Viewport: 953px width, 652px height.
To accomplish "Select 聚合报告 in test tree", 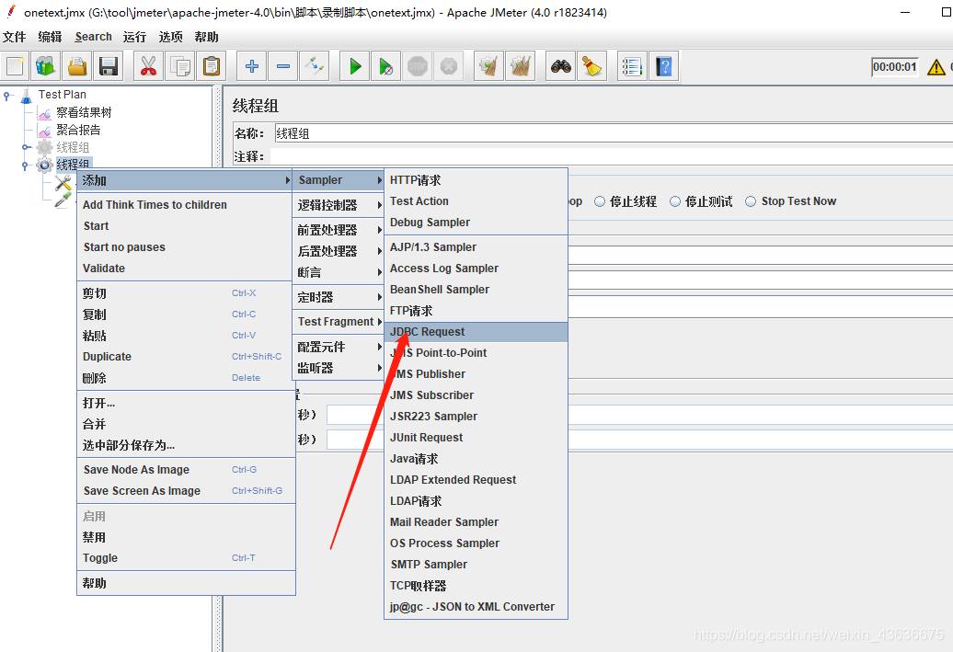I will [78, 130].
